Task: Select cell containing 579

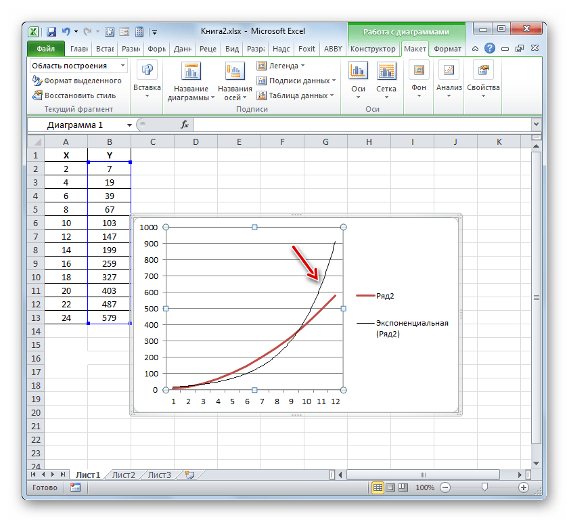Action: click(109, 318)
